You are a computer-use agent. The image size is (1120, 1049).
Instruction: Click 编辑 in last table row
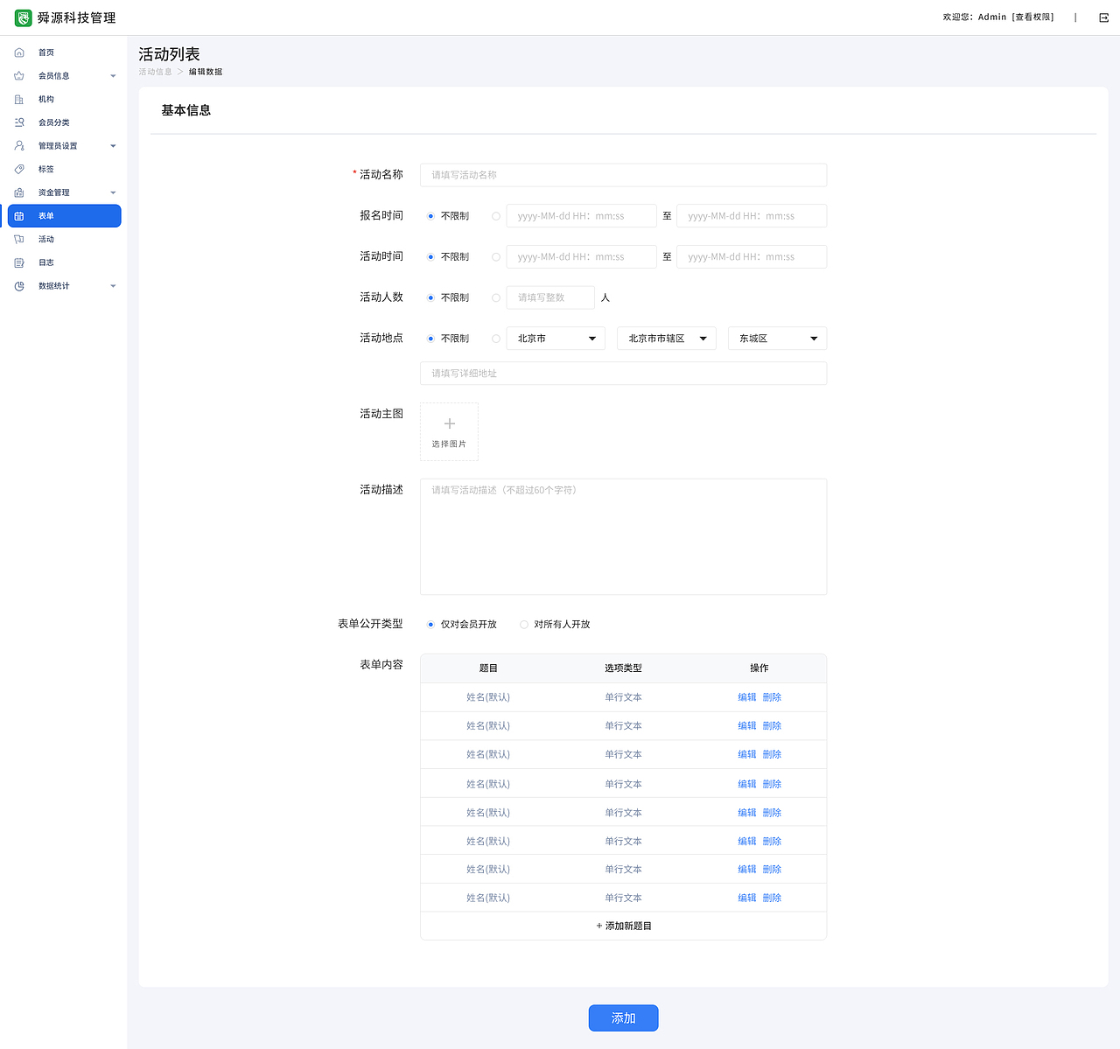click(x=746, y=898)
